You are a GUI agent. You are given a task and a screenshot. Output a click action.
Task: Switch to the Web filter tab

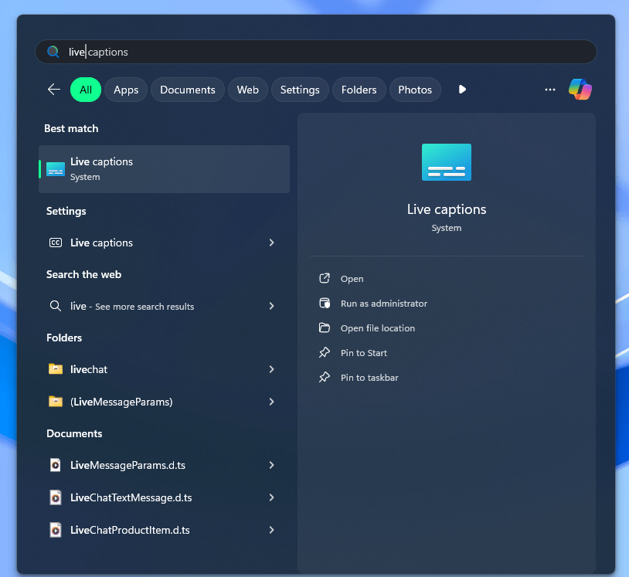(247, 90)
